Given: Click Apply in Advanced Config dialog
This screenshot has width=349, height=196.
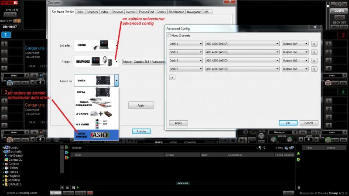Looking at the screenshot, I should 178,123.
